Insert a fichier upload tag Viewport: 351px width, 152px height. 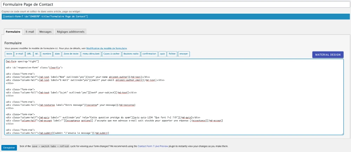[x=172, y=54]
